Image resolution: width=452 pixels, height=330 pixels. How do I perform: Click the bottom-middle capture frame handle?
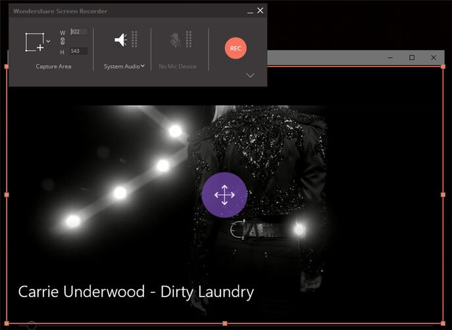click(225, 323)
